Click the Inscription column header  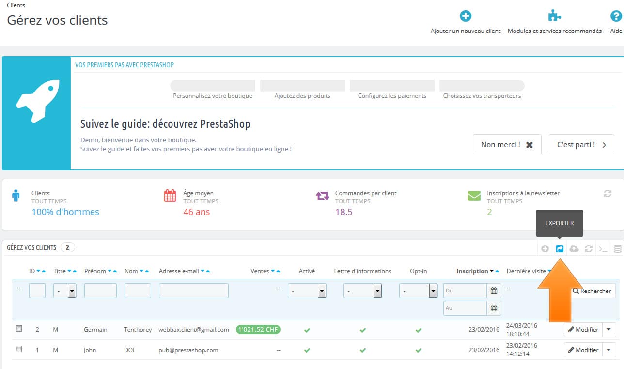[472, 271]
